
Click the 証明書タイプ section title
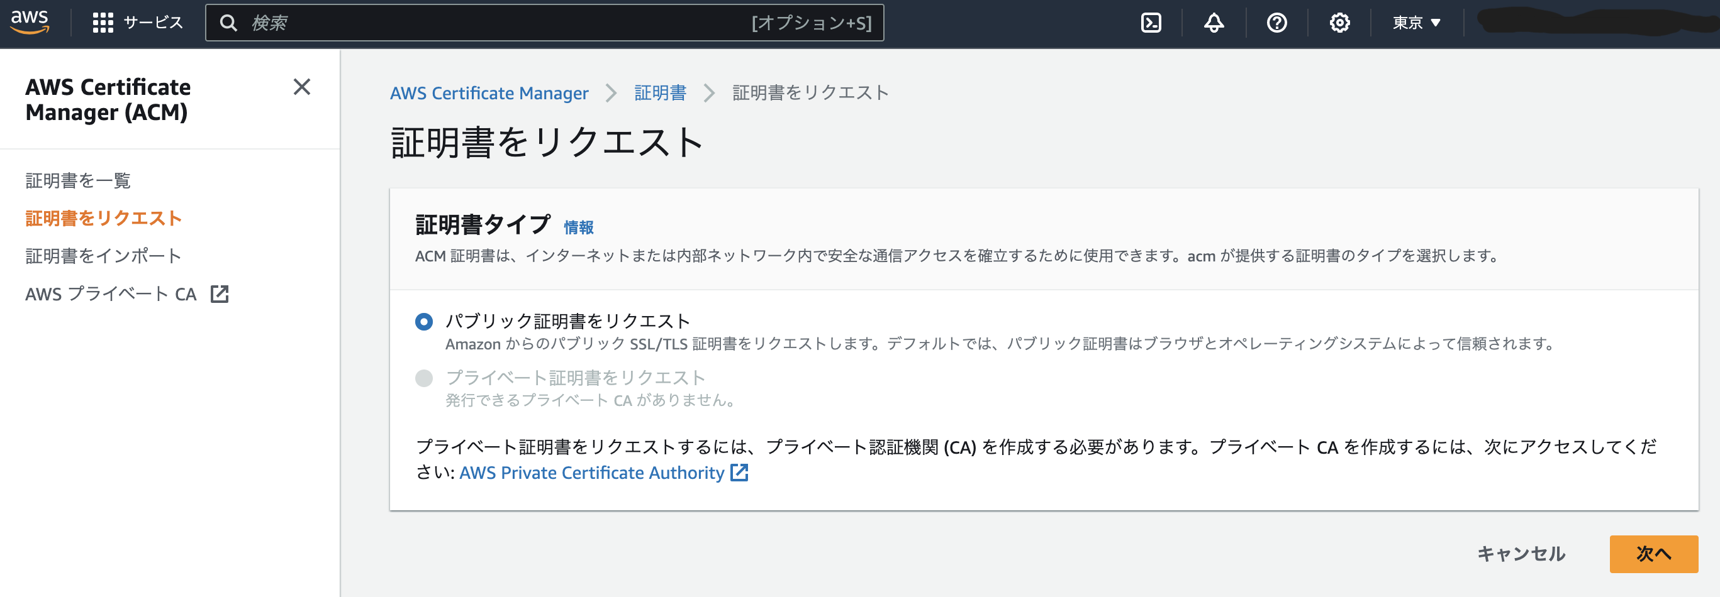coord(483,225)
